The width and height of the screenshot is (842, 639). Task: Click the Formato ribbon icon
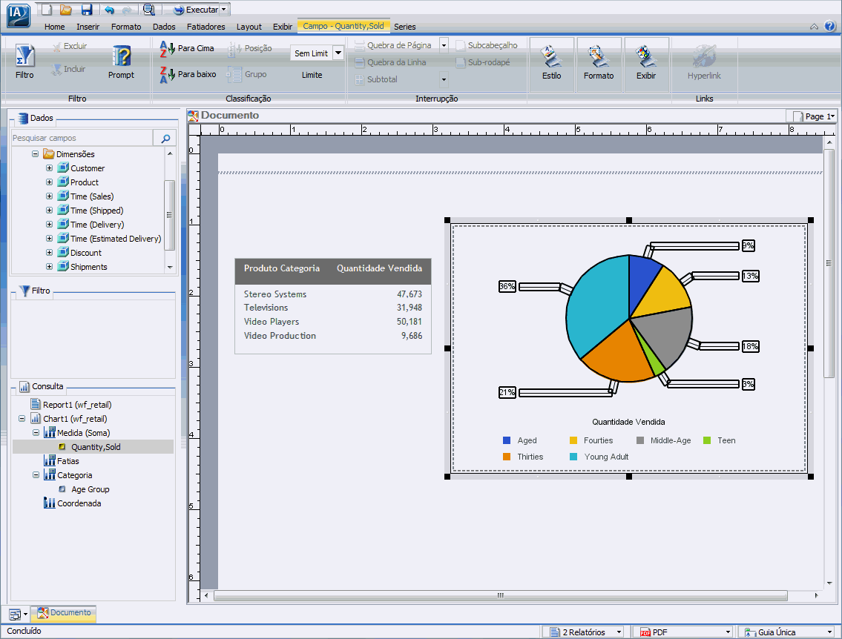click(599, 56)
